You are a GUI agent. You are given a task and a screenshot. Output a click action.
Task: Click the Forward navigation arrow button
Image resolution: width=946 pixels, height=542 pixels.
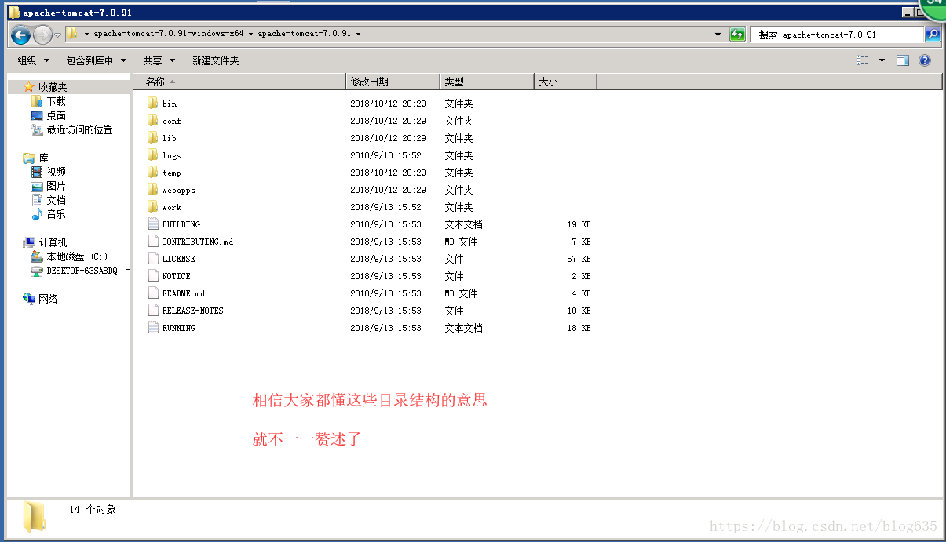pyautogui.click(x=42, y=35)
